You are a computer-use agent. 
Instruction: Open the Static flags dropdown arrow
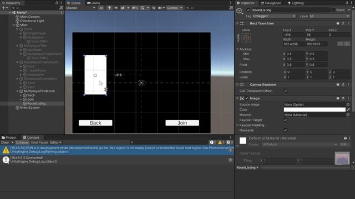click(x=349, y=10)
